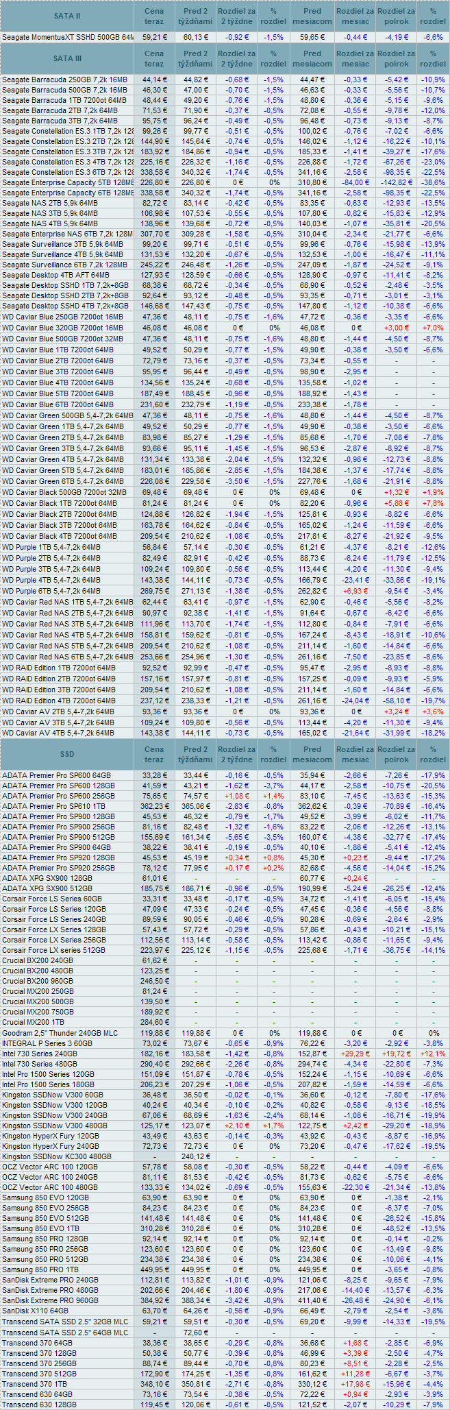Click the red +3,00 € cell for WD Caviar Blue 320GB
Viewport: 450px width, 1410px height.
pos(397,328)
